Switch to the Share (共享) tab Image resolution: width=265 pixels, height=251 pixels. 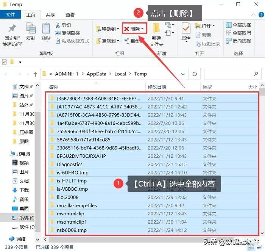(x=50, y=15)
